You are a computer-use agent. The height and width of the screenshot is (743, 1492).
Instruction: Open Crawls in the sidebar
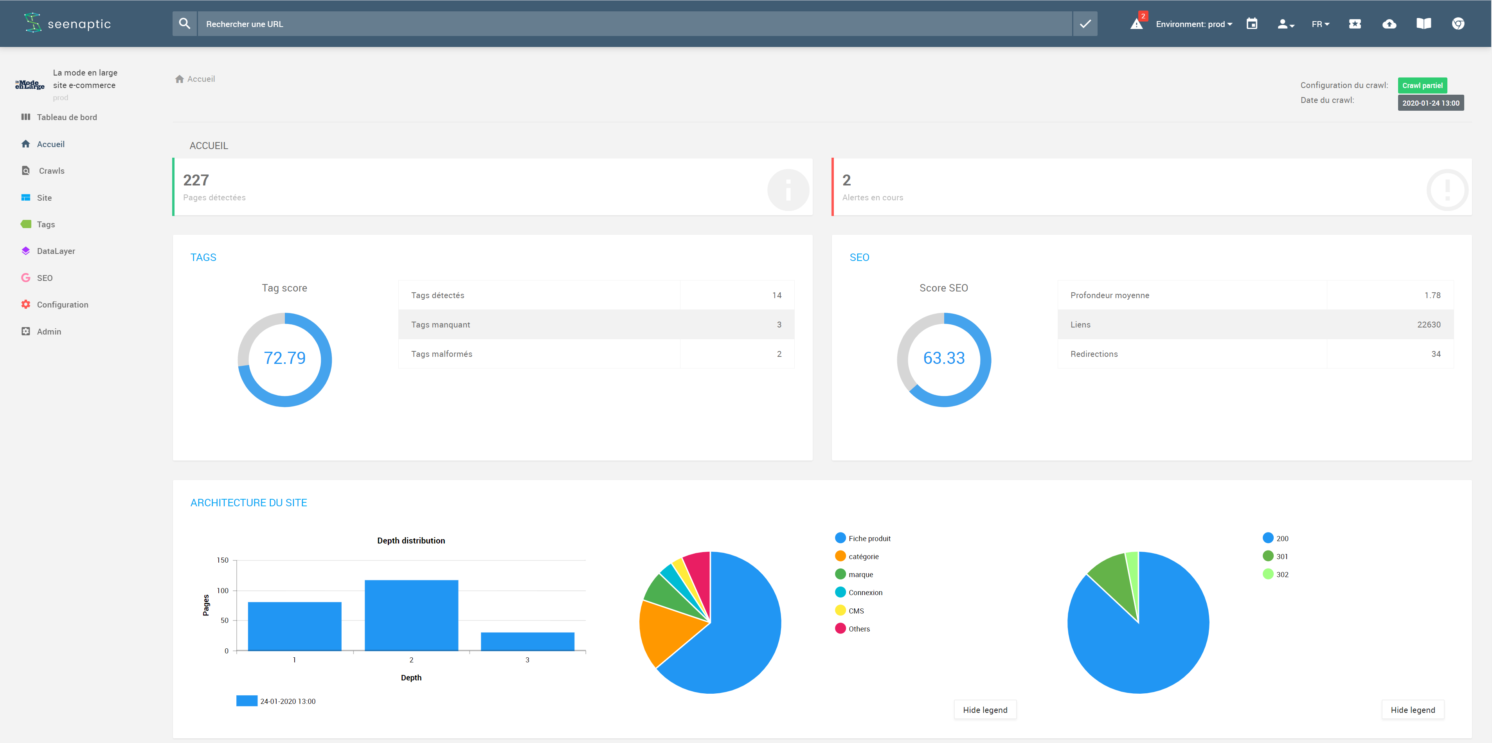pos(52,171)
